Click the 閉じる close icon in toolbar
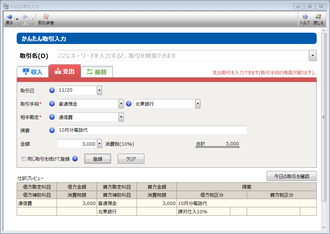This screenshot has width=330, height=234. pos(318,17)
